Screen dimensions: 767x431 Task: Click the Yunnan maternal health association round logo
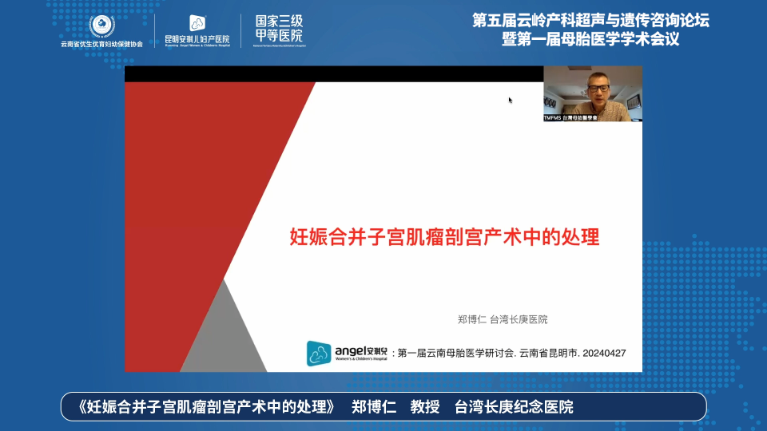pos(101,25)
